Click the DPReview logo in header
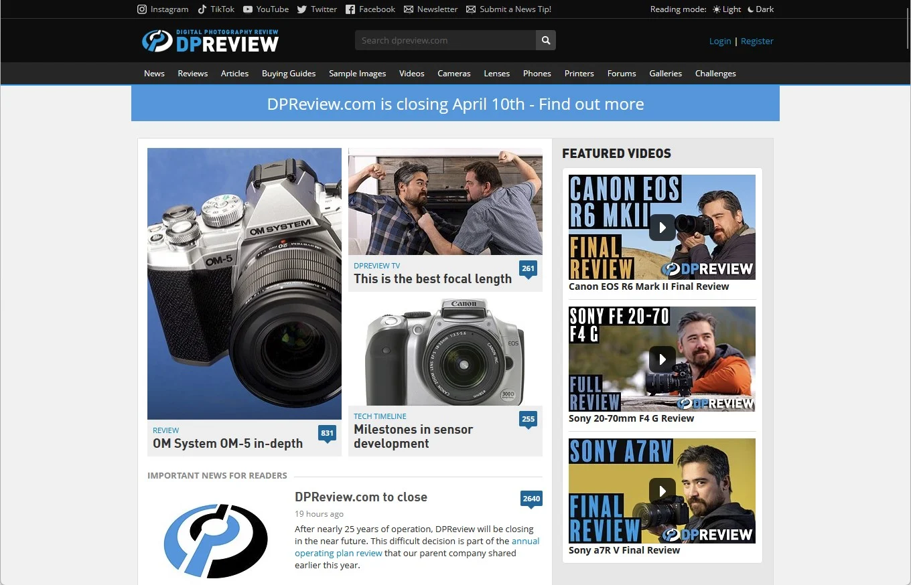Image resolution: width=911 pixels, height=585 pixels. pyautogui.click(x=210, y=41)
